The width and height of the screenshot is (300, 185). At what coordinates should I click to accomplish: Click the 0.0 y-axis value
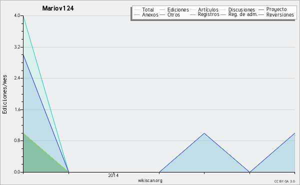(17, 172)
